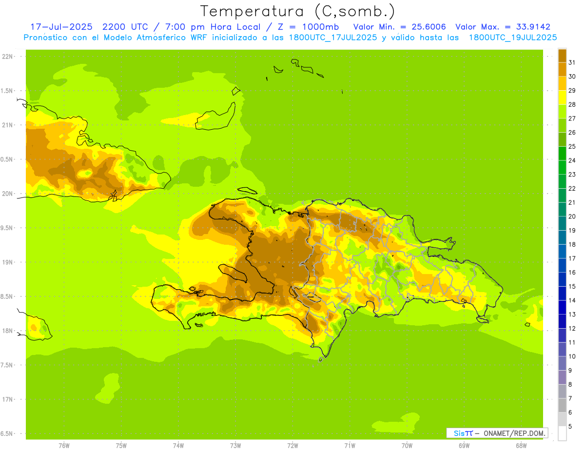Click the color bar label '30'
The width and height of the screenshot is (585, 452).
click(572, 77)
